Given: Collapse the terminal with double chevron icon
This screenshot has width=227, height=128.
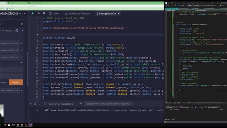Looking at the screenshot, I should (x=31, y=103).
